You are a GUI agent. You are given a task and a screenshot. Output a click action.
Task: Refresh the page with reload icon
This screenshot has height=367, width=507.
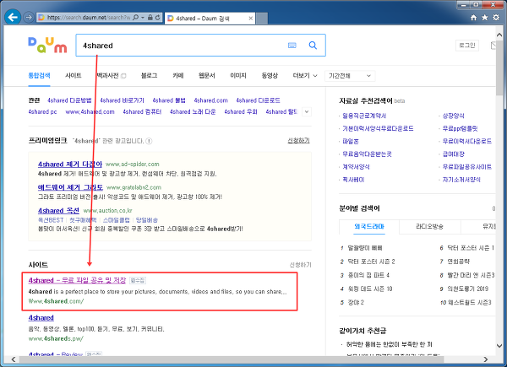point(157,18)
